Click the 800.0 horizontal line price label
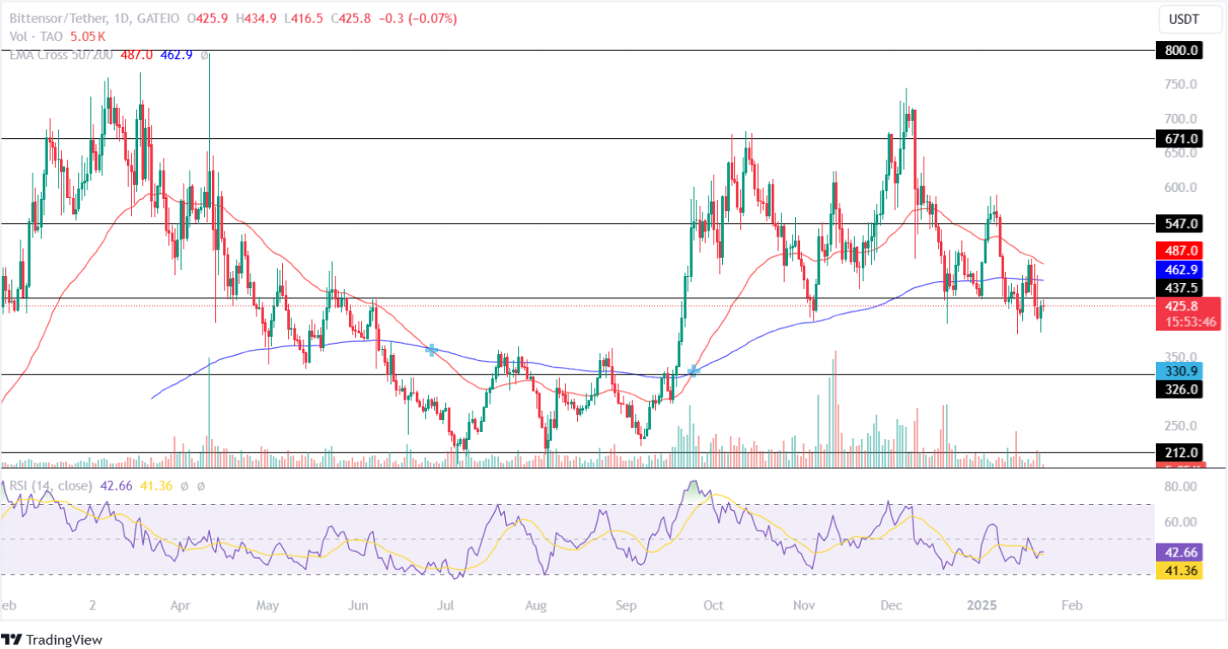Image resolution: width=1228 pixels, height=649 pixels. coord(1178,51)
